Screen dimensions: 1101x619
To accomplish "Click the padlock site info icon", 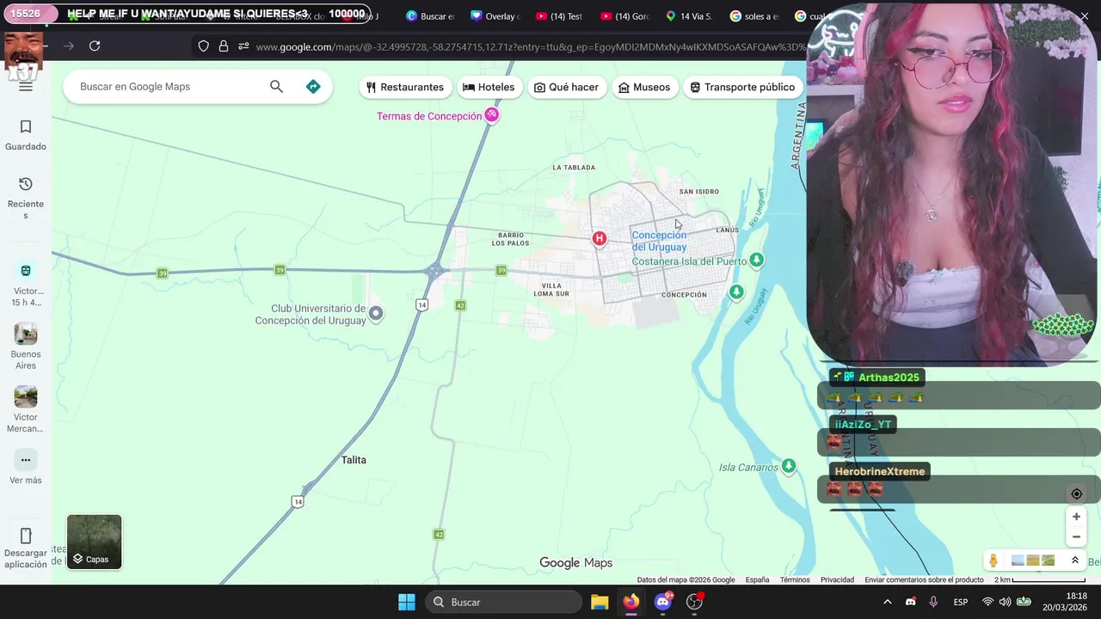I will coord(224,46).
